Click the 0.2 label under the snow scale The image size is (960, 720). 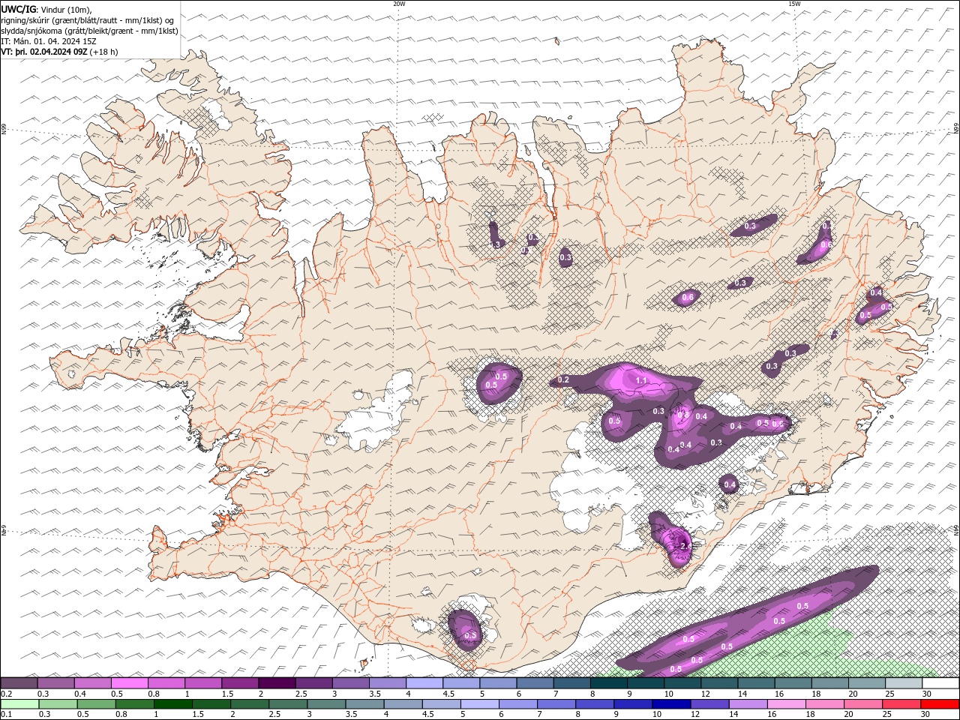[5, 694]
